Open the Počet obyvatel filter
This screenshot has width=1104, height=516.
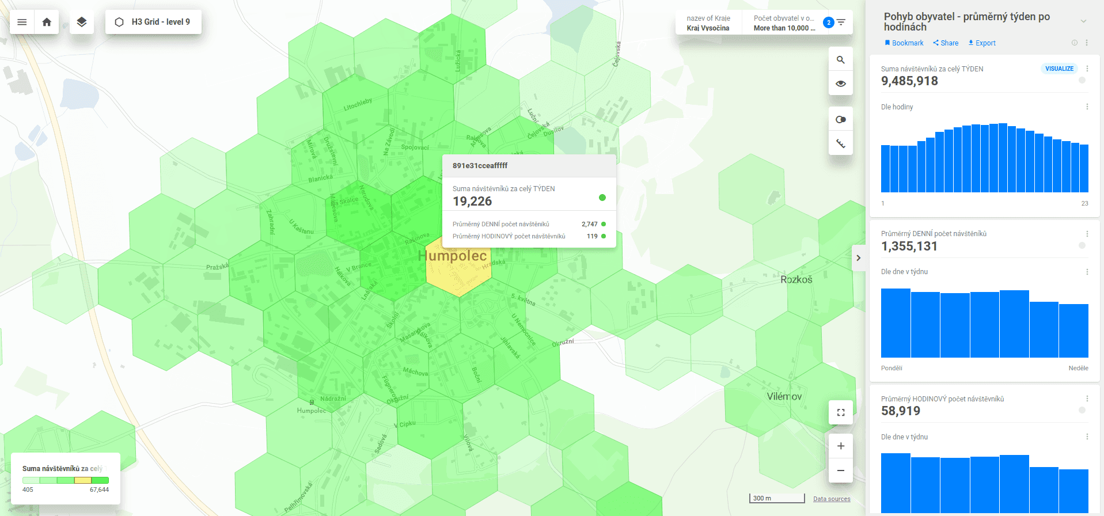tap(784, 22)
